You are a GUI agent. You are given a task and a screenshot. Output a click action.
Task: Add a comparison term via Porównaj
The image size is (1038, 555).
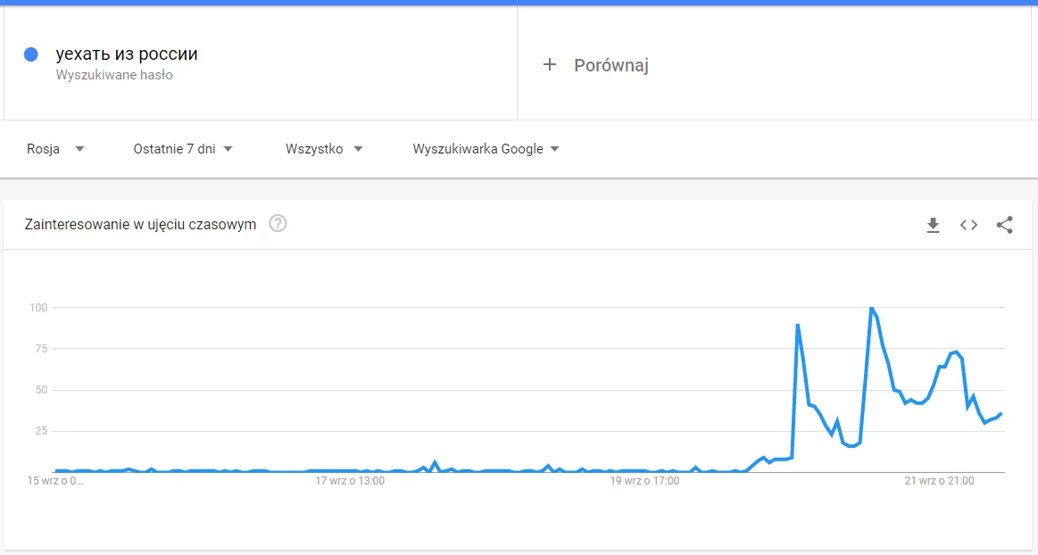coord(611,65)
